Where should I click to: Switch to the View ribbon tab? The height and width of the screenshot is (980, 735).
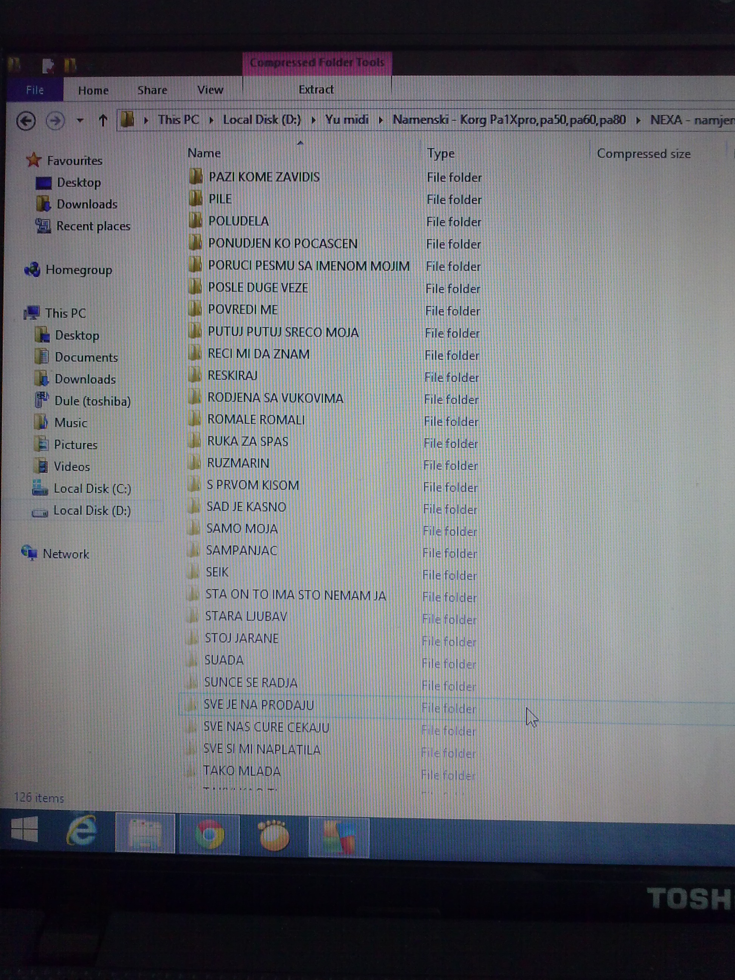pos(210,90)
